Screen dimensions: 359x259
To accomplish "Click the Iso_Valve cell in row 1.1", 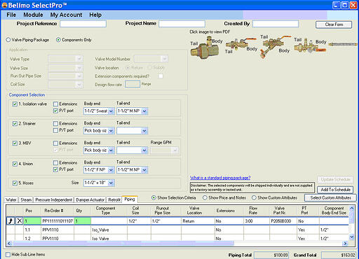I will [x=109, y=230].
